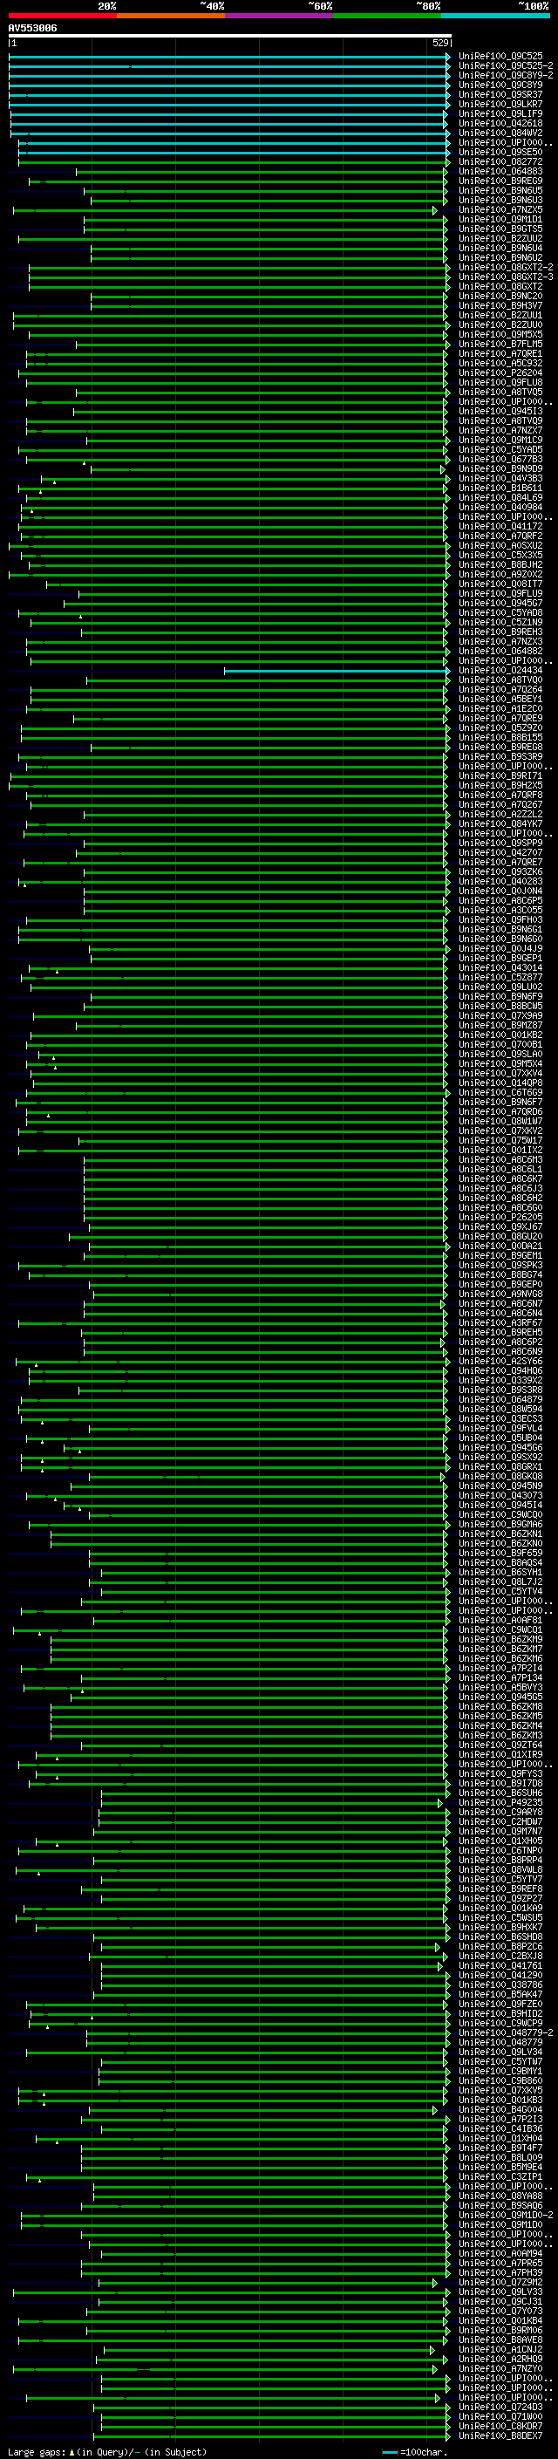Screen dimensions: 558x2459
Task: Select the UniRef100_Q08IT7 label
Action: 500,584
